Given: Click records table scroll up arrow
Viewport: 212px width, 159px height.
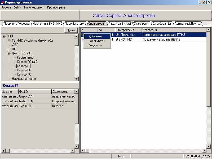Looking at the screenshot, I should pos(209,30).
